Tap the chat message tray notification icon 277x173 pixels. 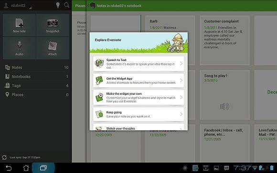(x=226, y=168)
